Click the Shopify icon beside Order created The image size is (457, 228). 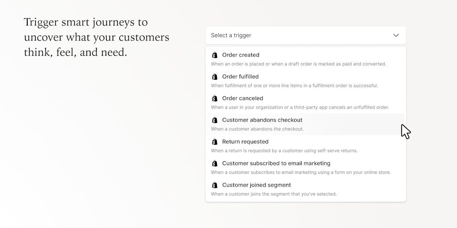coord(215,55)
